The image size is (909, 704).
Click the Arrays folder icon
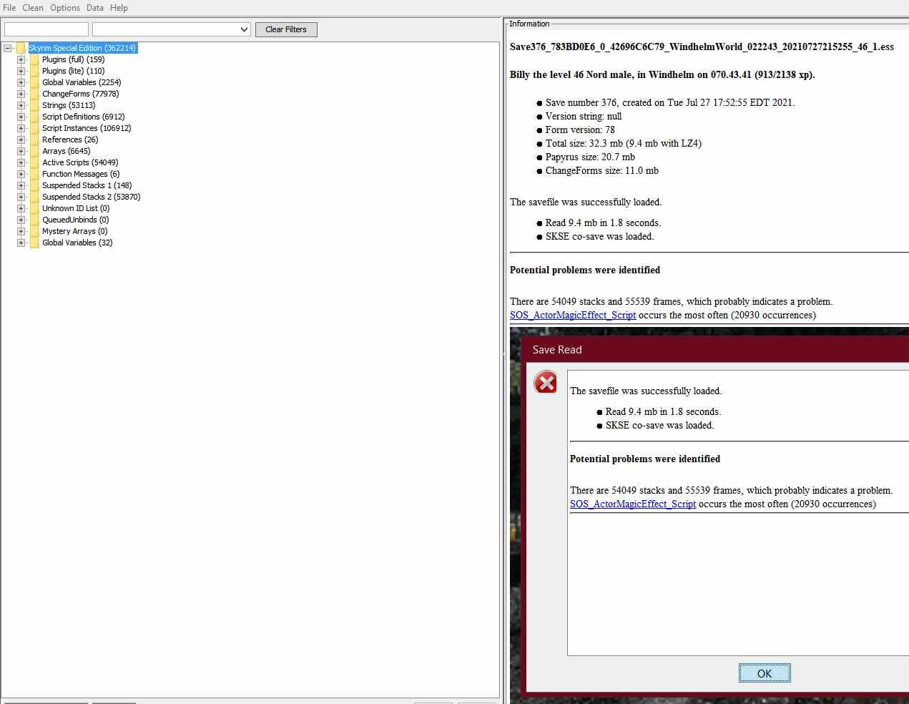[x=34, y=151]
